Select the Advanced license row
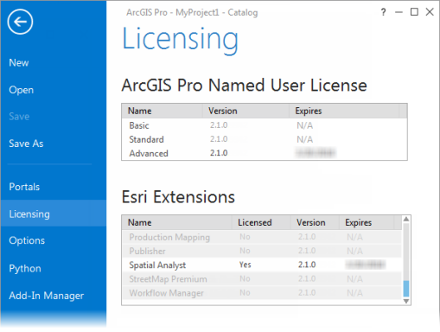 click(265, 153)
